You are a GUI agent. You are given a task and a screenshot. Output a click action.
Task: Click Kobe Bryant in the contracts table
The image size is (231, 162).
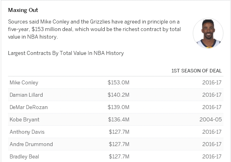pos(24,119)
